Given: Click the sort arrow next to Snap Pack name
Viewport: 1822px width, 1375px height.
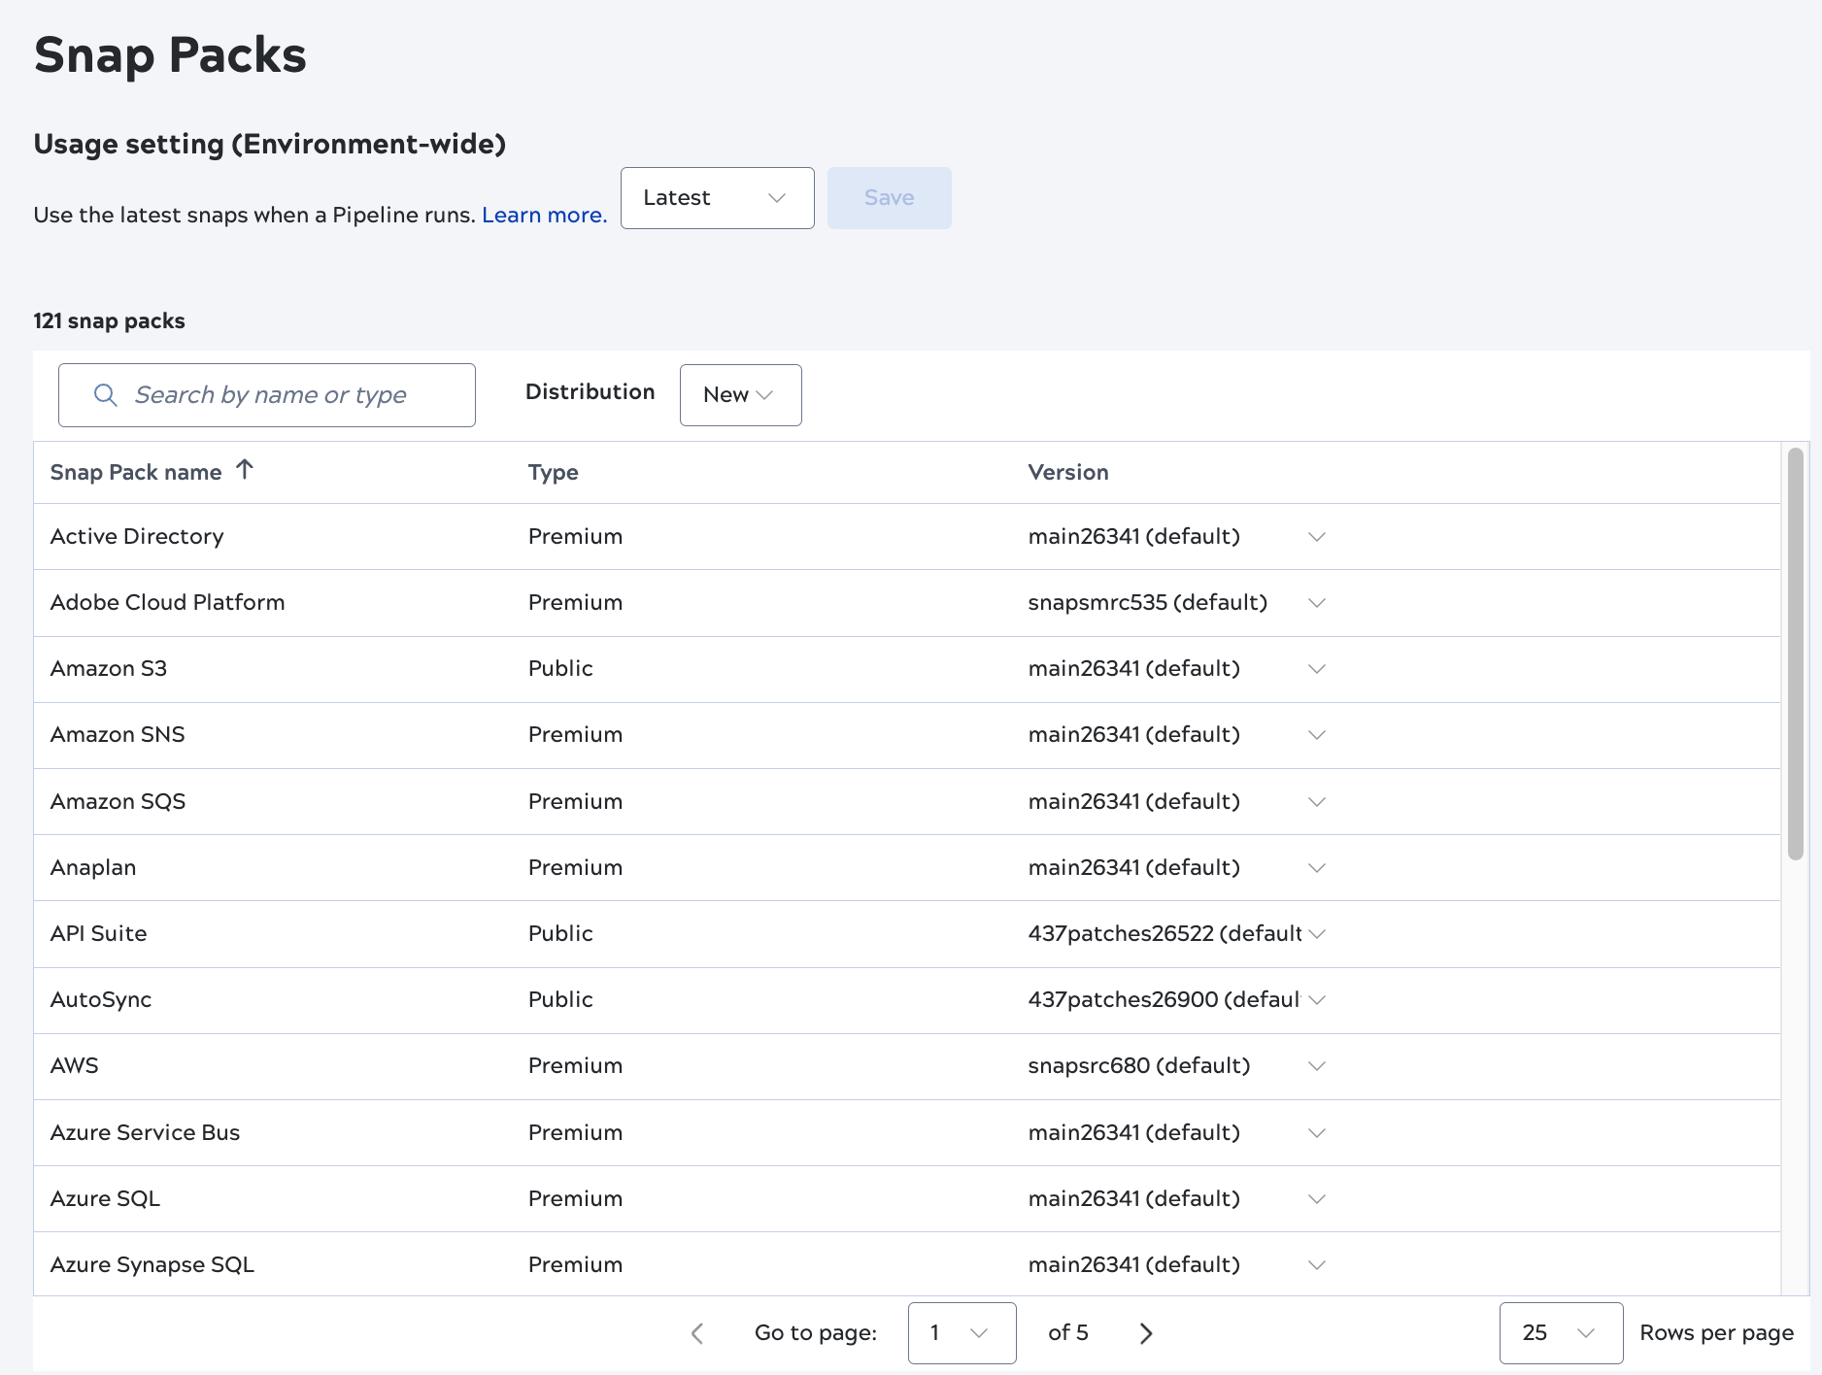Looking at the screenshot, I should tap(246, 470).
